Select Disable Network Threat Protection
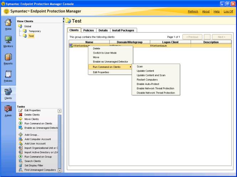Screen dimensions: 237x177 [156, 93]
